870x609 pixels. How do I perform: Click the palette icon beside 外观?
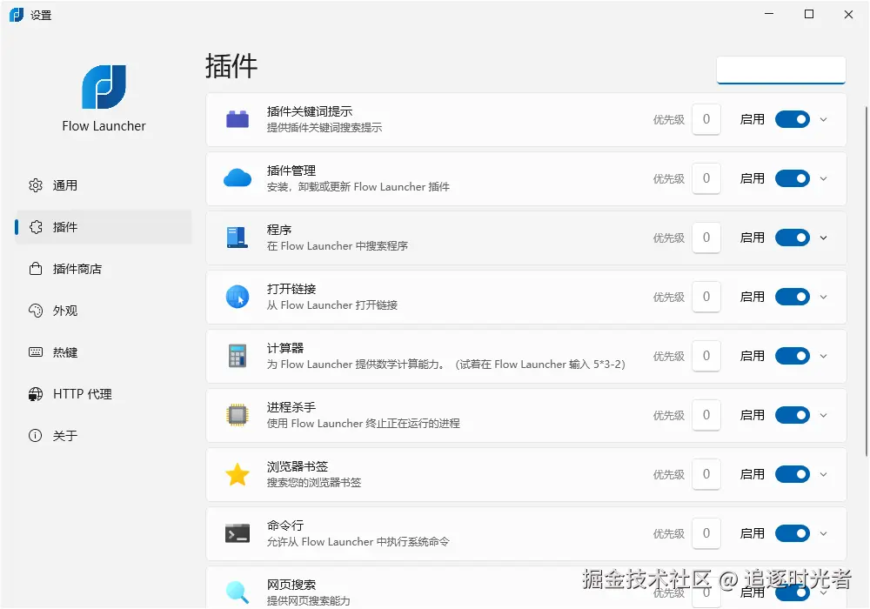(x=36, y=311)
